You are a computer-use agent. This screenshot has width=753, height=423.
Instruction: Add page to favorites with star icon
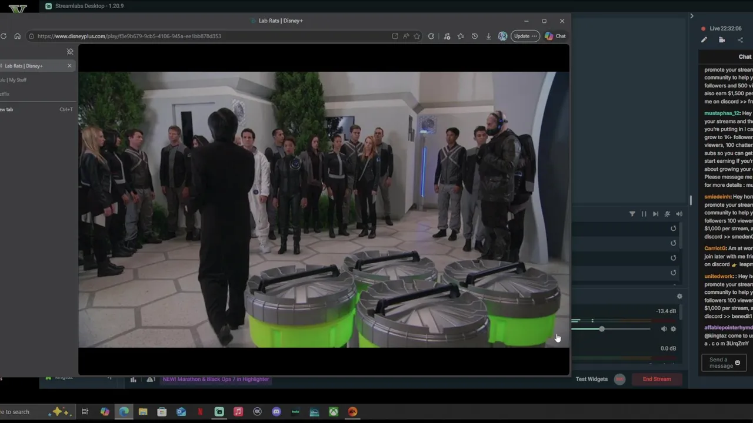tap(417, 36)
